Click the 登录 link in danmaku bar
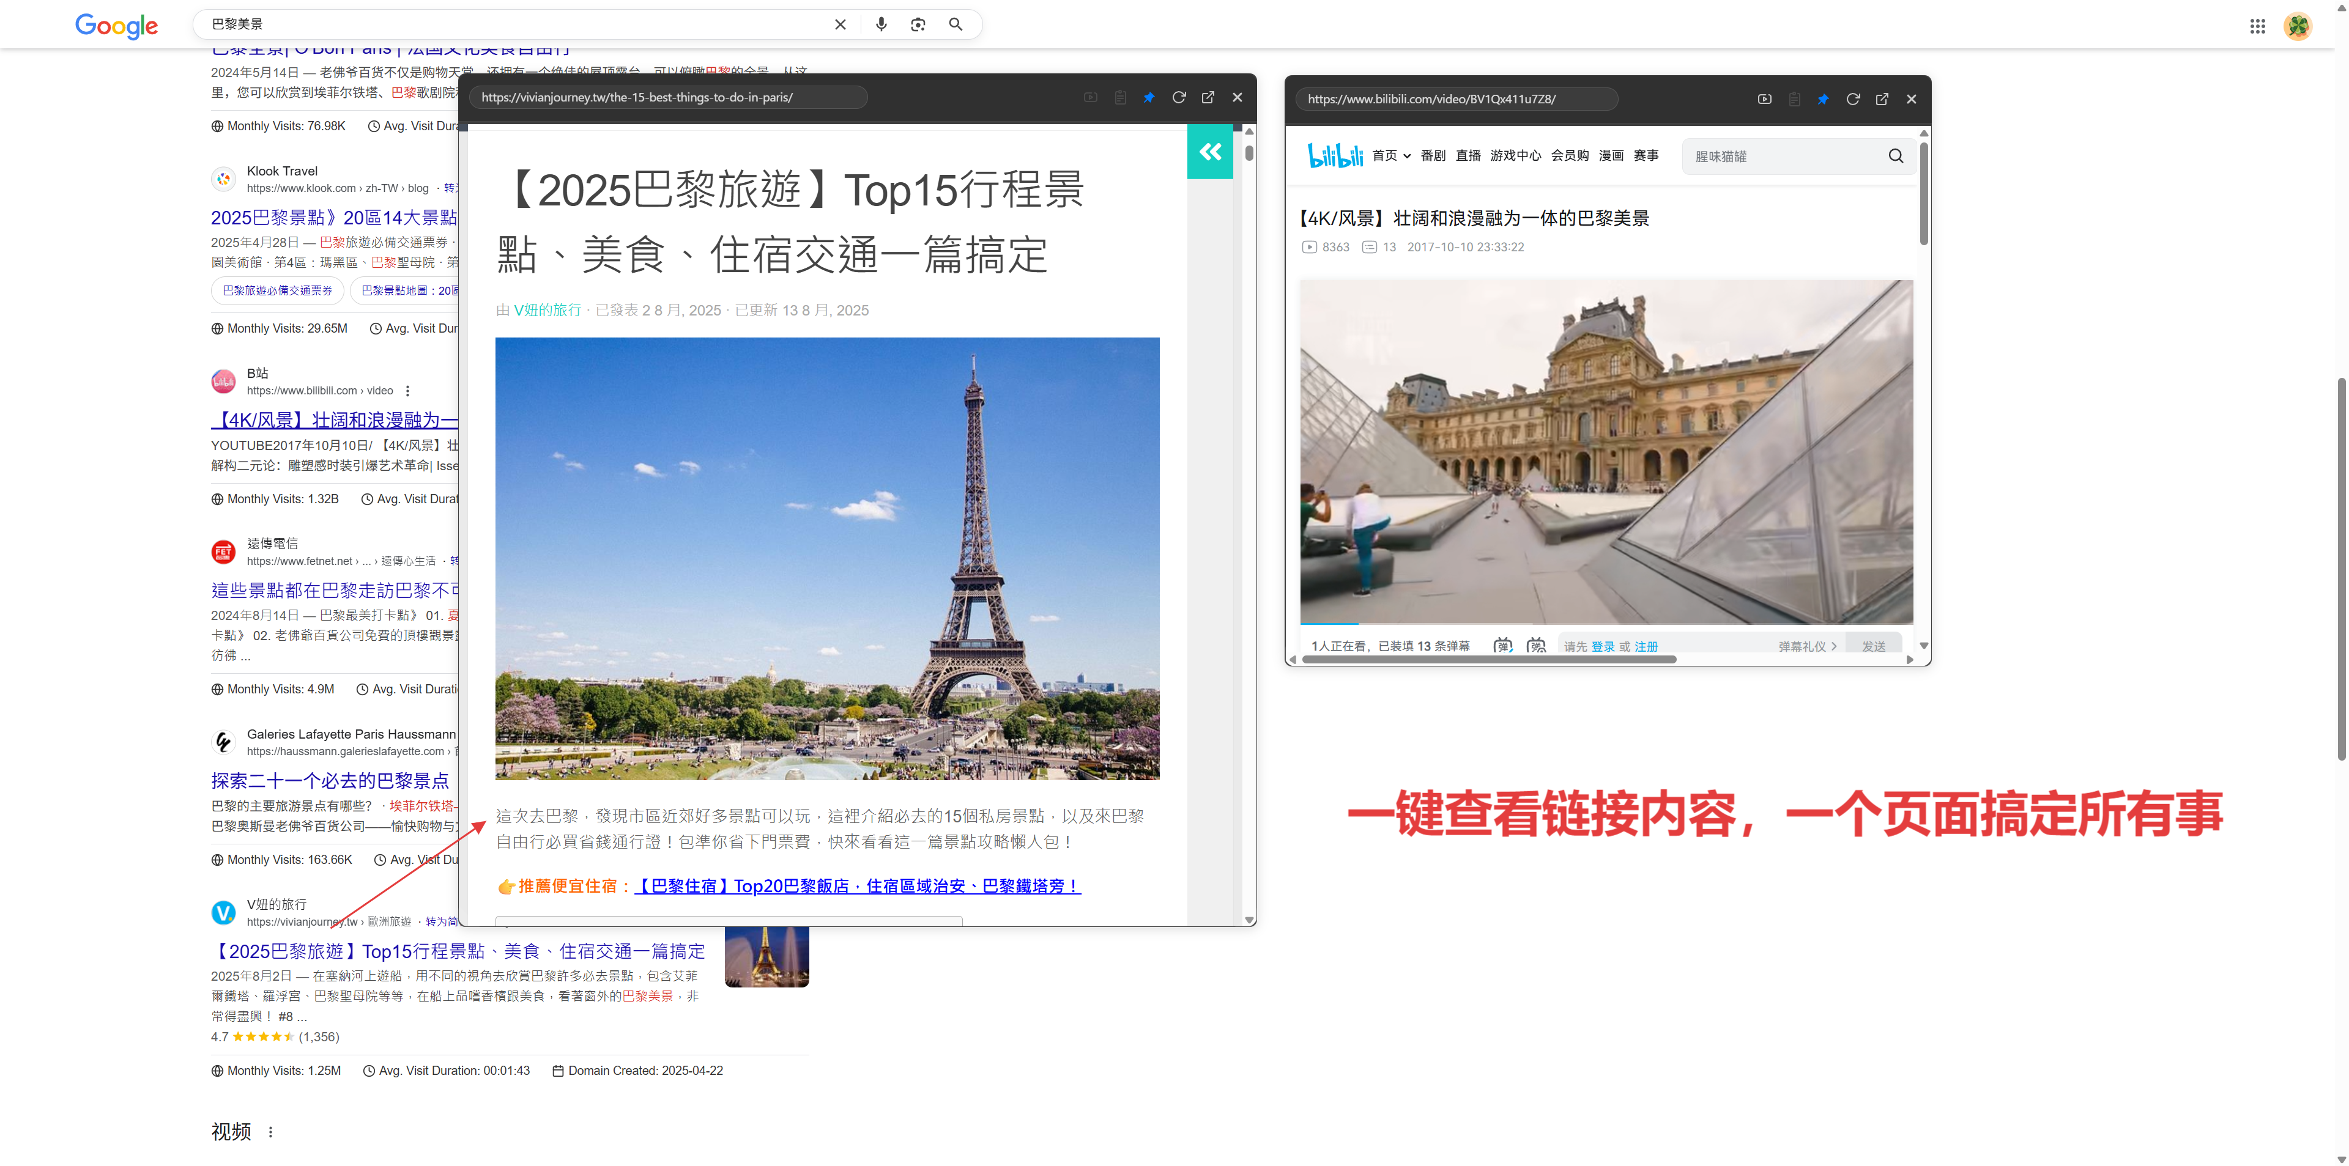The image size is (2349, 1166). click(x=1602, y=646)
